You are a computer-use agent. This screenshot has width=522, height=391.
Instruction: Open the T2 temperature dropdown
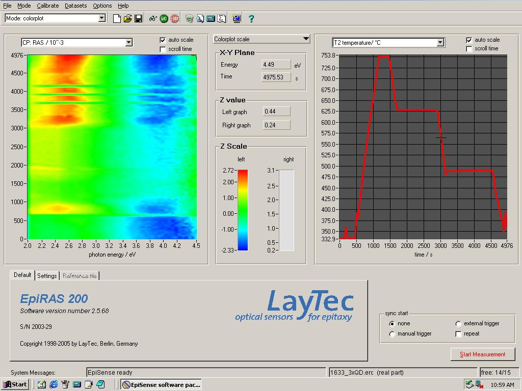click(x=440, y=43)
